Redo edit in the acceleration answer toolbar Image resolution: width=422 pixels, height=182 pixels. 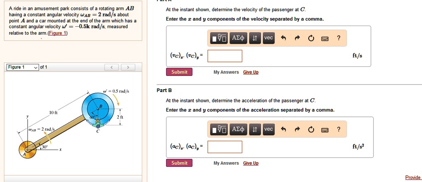(297, 130)
